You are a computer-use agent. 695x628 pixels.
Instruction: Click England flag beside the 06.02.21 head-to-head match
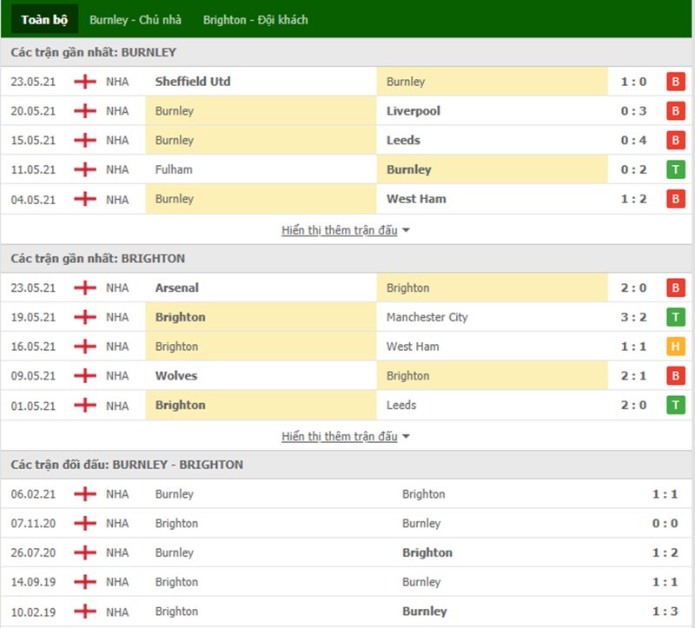85,494
